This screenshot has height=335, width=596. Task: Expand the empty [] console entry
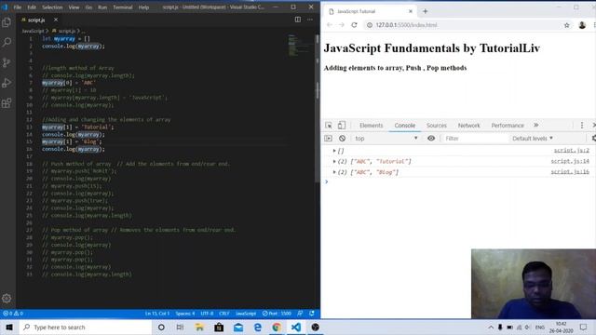pyautogui.click(x=334, y=151)
